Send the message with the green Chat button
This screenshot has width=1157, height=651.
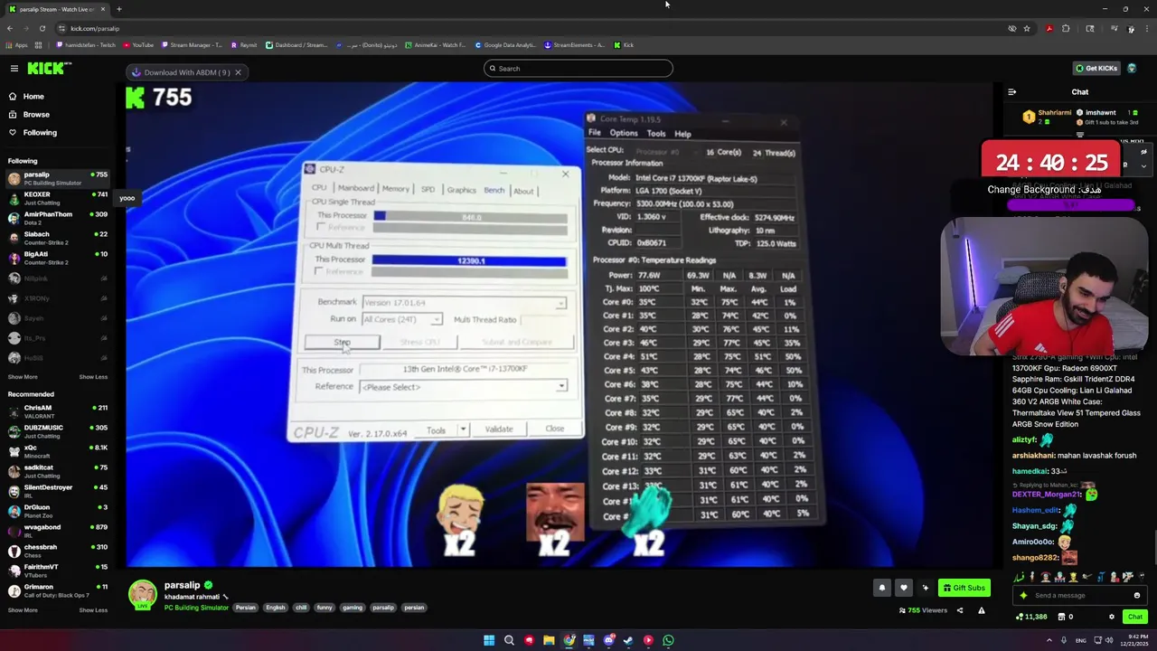(1134, 617)
